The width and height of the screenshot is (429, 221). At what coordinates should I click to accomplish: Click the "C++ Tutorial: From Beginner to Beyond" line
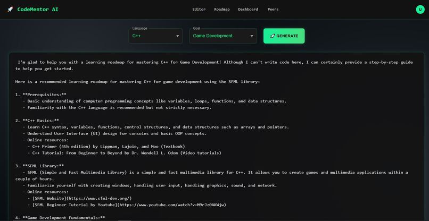click(125, 153)
